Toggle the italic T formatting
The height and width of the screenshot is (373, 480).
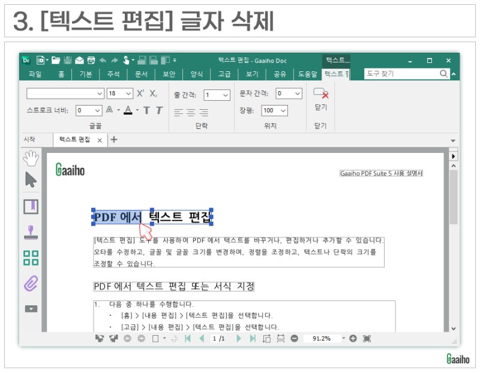coord(159,110)
